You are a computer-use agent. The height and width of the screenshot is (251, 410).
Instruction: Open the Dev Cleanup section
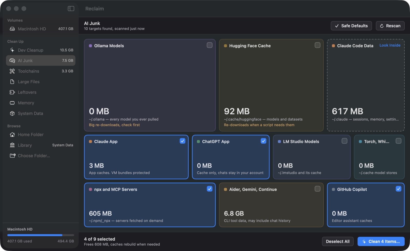click(41, 50)
